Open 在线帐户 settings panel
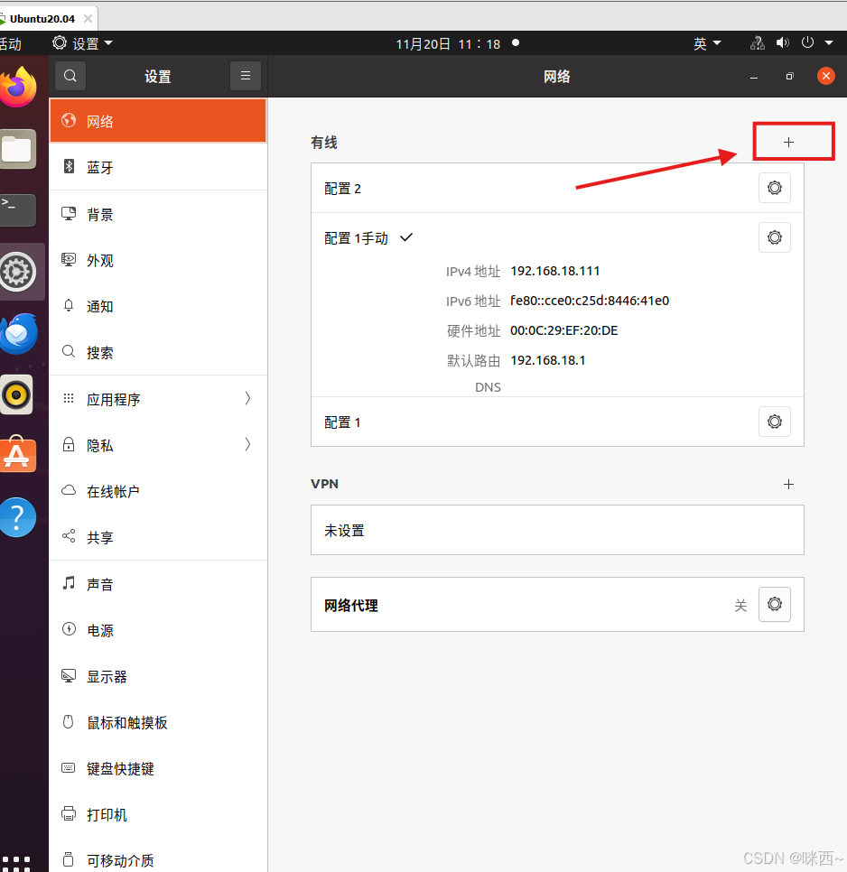The image size is (847, 872). tap(158, 491)
